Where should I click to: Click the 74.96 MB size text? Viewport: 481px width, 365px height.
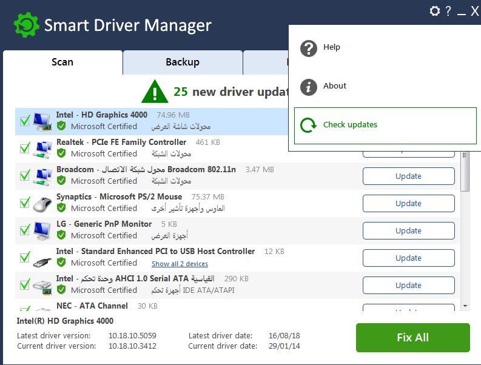pyautogui.click(x=173, y=115)
